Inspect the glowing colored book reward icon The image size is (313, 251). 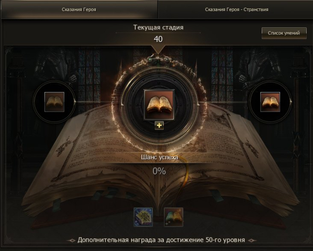click(x=173, y=217)
